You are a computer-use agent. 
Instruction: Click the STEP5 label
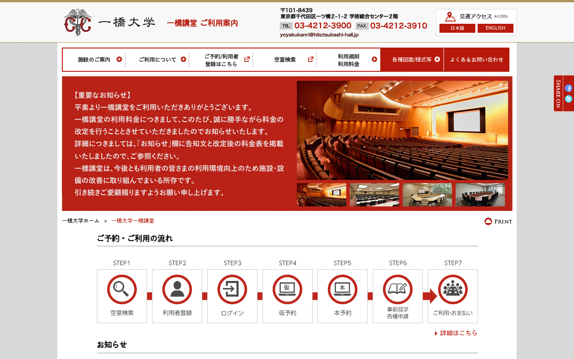tap(342, 263)
